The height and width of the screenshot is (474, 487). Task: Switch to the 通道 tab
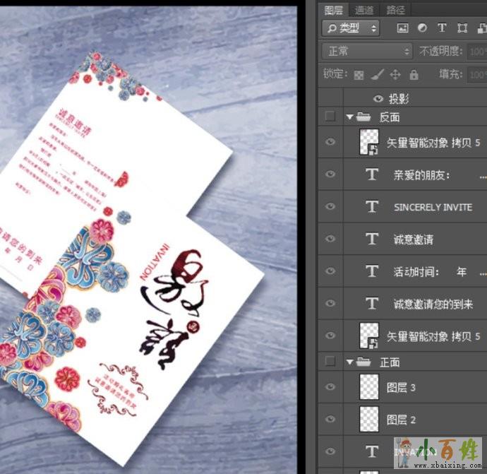364,10
